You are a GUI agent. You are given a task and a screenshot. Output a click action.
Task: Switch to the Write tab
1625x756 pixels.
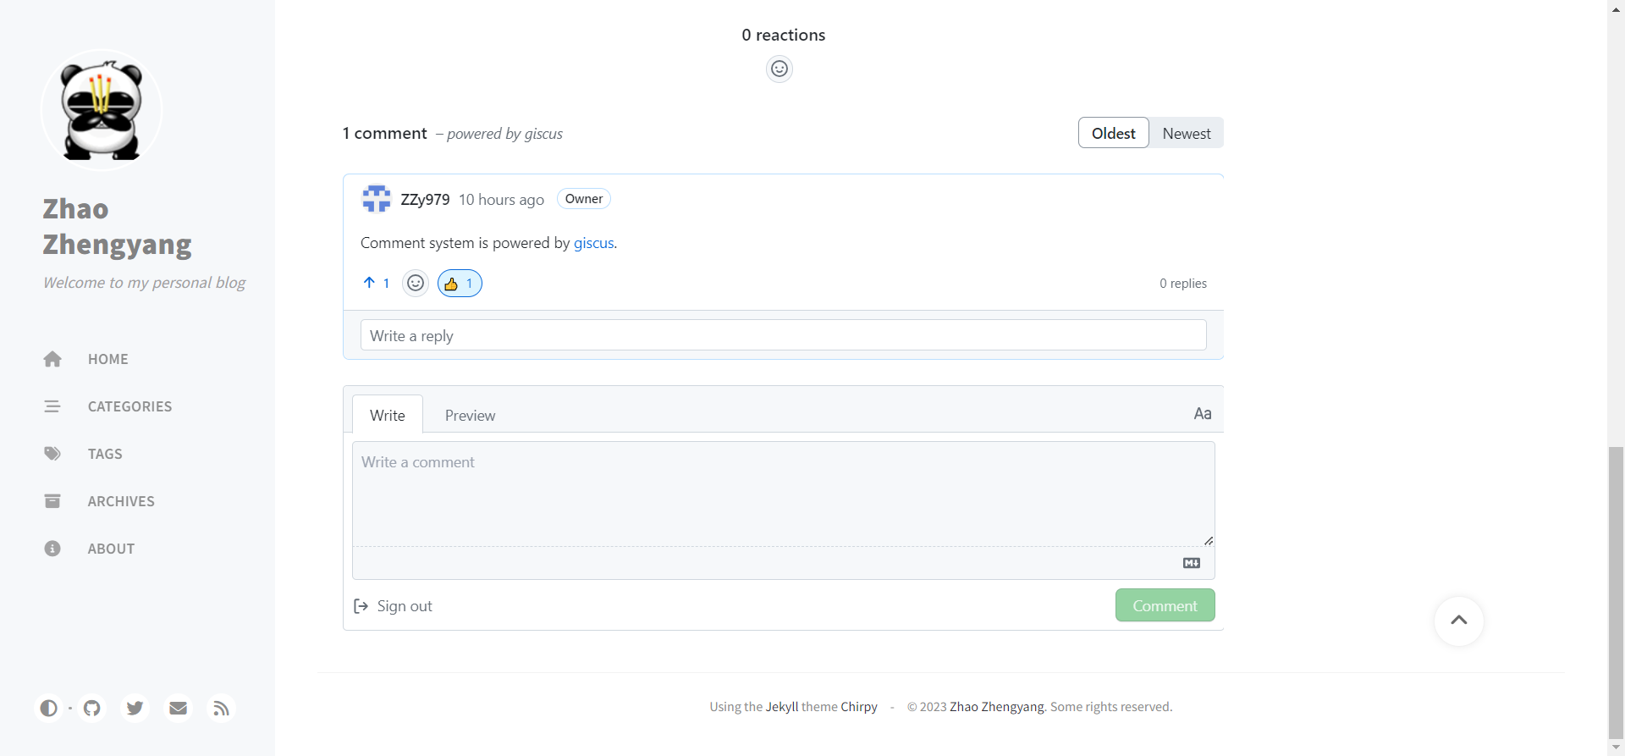(x=388, y=415)
